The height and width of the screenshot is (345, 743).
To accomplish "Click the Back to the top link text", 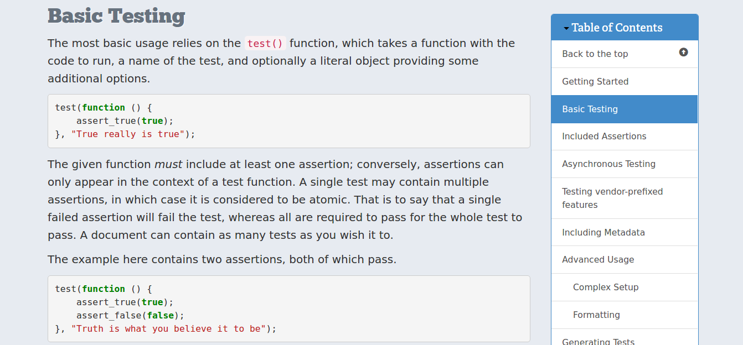I will coord(595,54).
